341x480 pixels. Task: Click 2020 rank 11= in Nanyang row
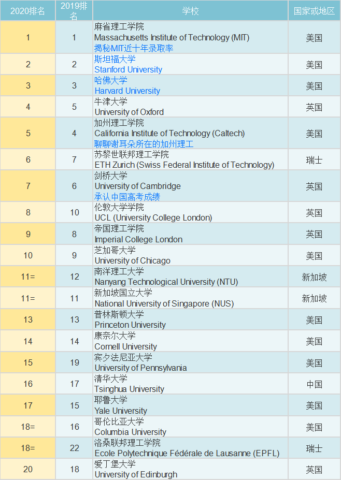pyautogui.click(x=28, y=277)
